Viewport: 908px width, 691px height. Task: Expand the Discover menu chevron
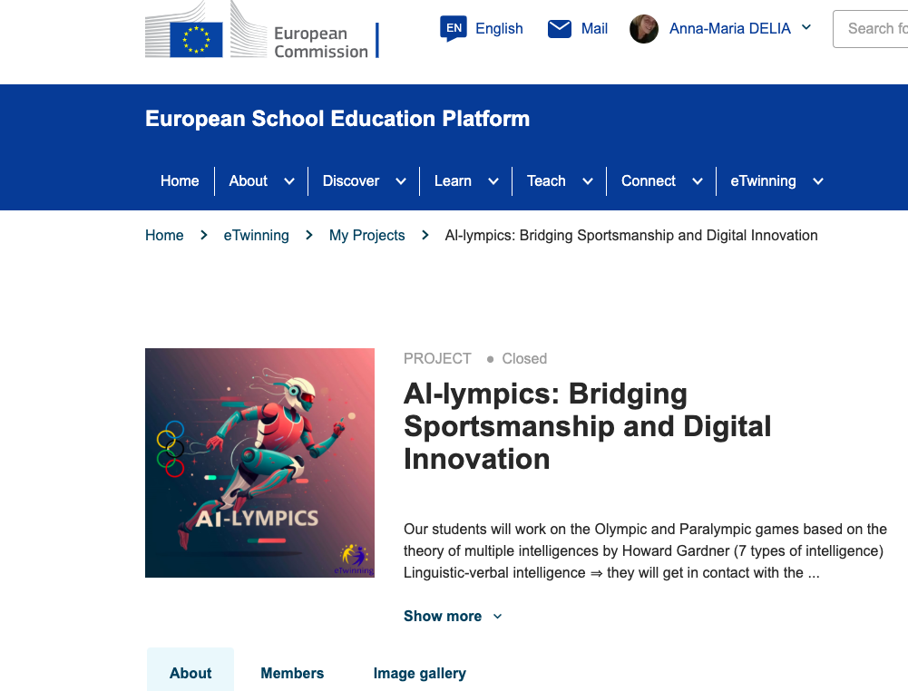pos(401,181)
